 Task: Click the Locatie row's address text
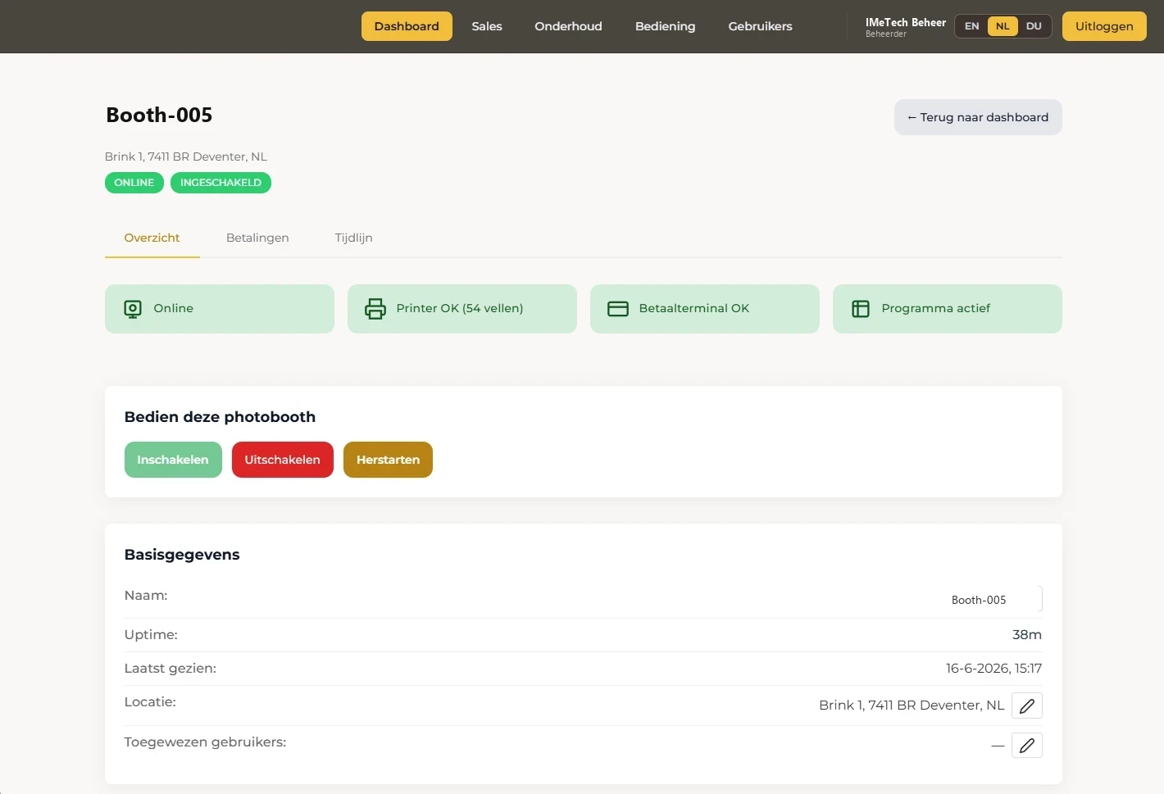pos(912,706)
